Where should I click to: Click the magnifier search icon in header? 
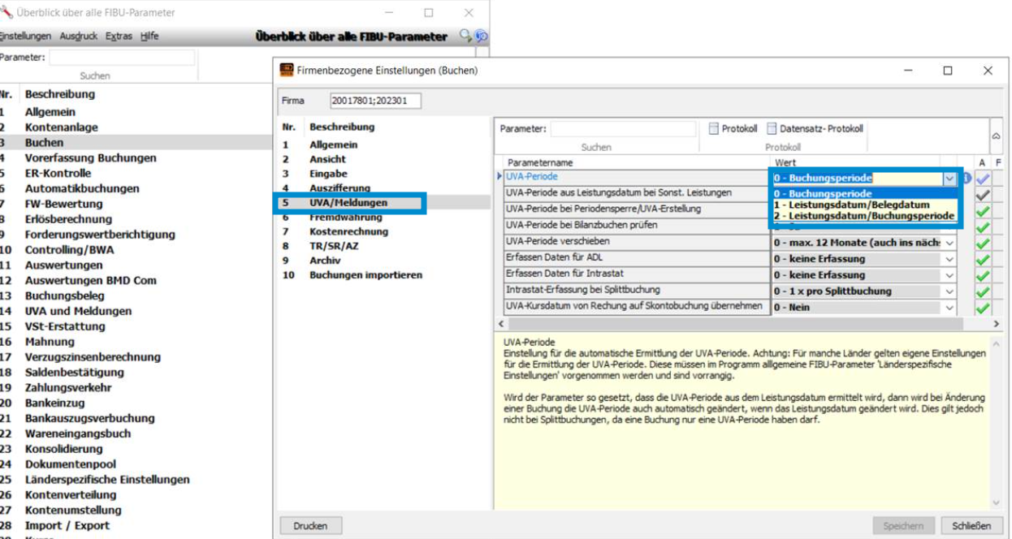pyautogui.click(x=465, y=36)
